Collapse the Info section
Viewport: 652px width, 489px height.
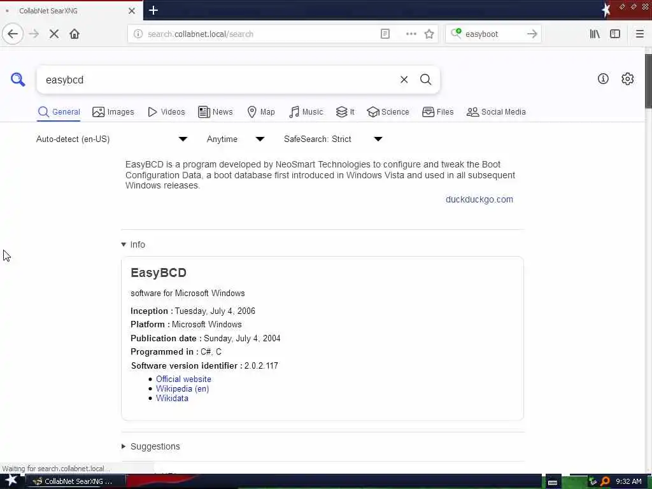[x=134, y=244]
